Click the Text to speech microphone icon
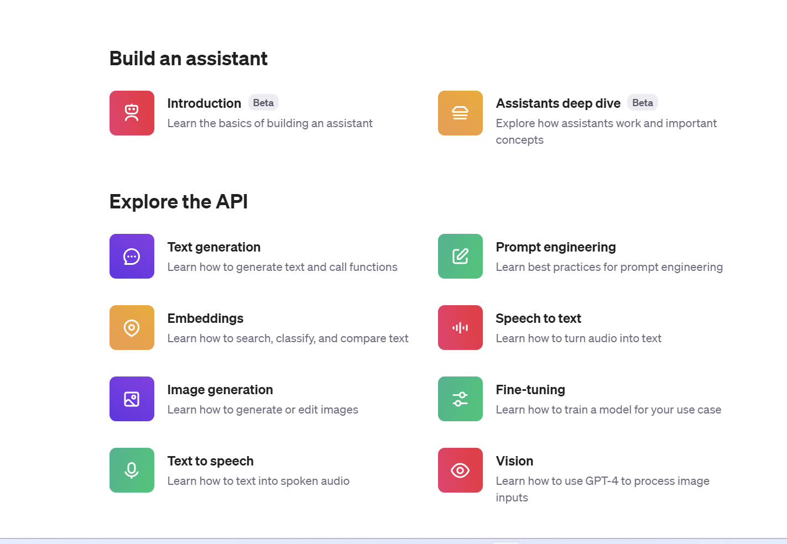The width and height of the screenshot is (787, 544). click(132, 470)
